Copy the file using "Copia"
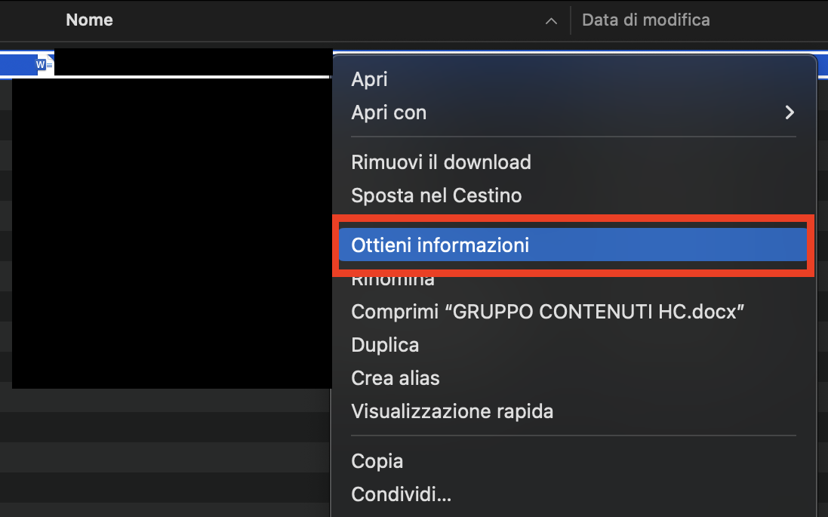Viewport: 828px width, 517px height. coord(377,460)
